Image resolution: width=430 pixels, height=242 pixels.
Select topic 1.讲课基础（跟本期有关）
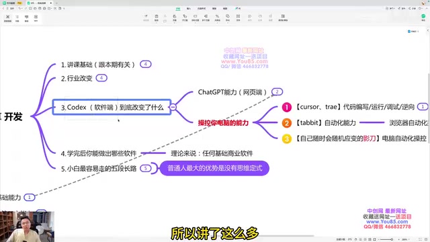(98, 65)
